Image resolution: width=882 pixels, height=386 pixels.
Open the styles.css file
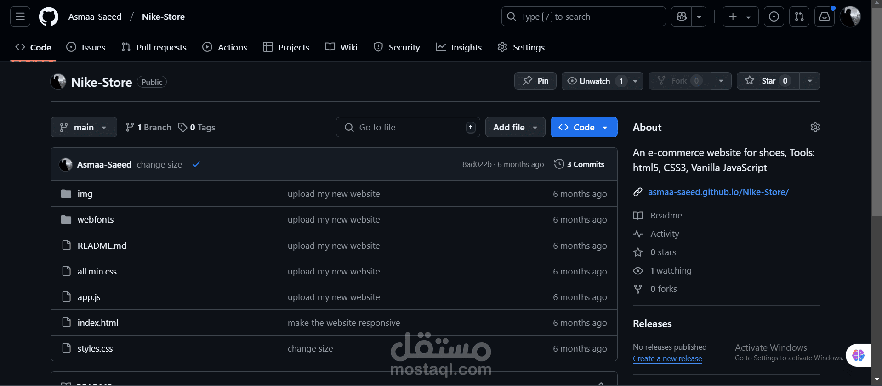(95, 348)
